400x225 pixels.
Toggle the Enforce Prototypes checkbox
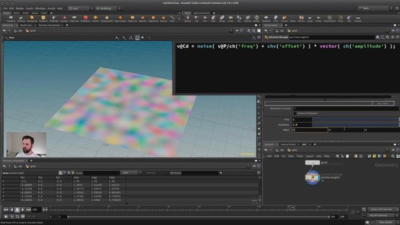[295, 113]
